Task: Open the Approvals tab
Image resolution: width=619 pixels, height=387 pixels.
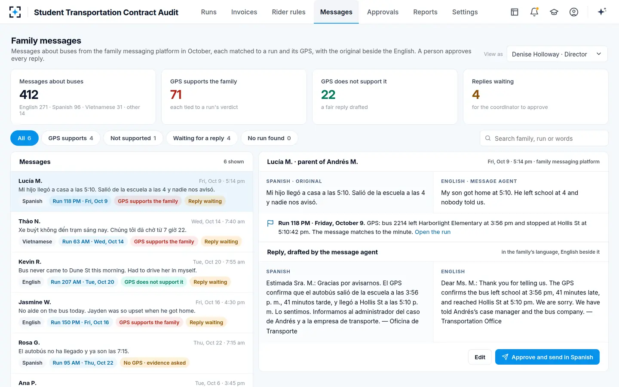Action: [383, 12]
